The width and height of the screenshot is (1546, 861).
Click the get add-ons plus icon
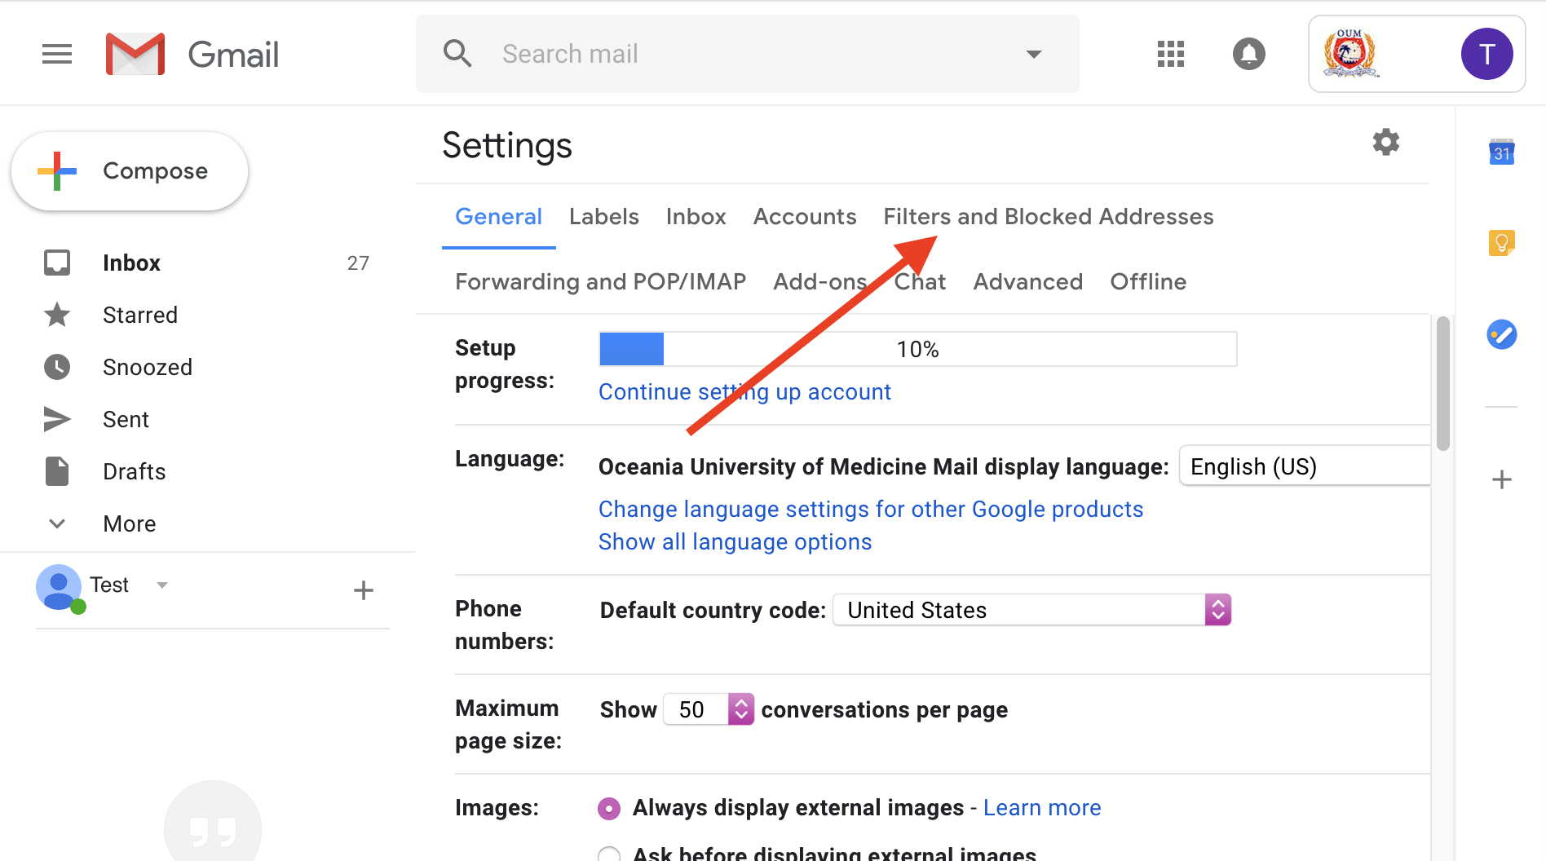click(1501, 479)
